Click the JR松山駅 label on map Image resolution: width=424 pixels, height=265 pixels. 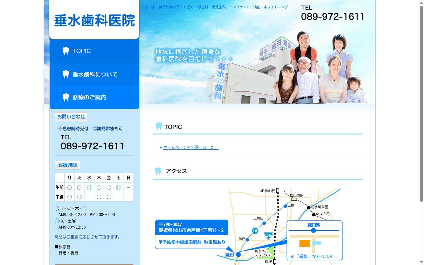click(268, 191)
